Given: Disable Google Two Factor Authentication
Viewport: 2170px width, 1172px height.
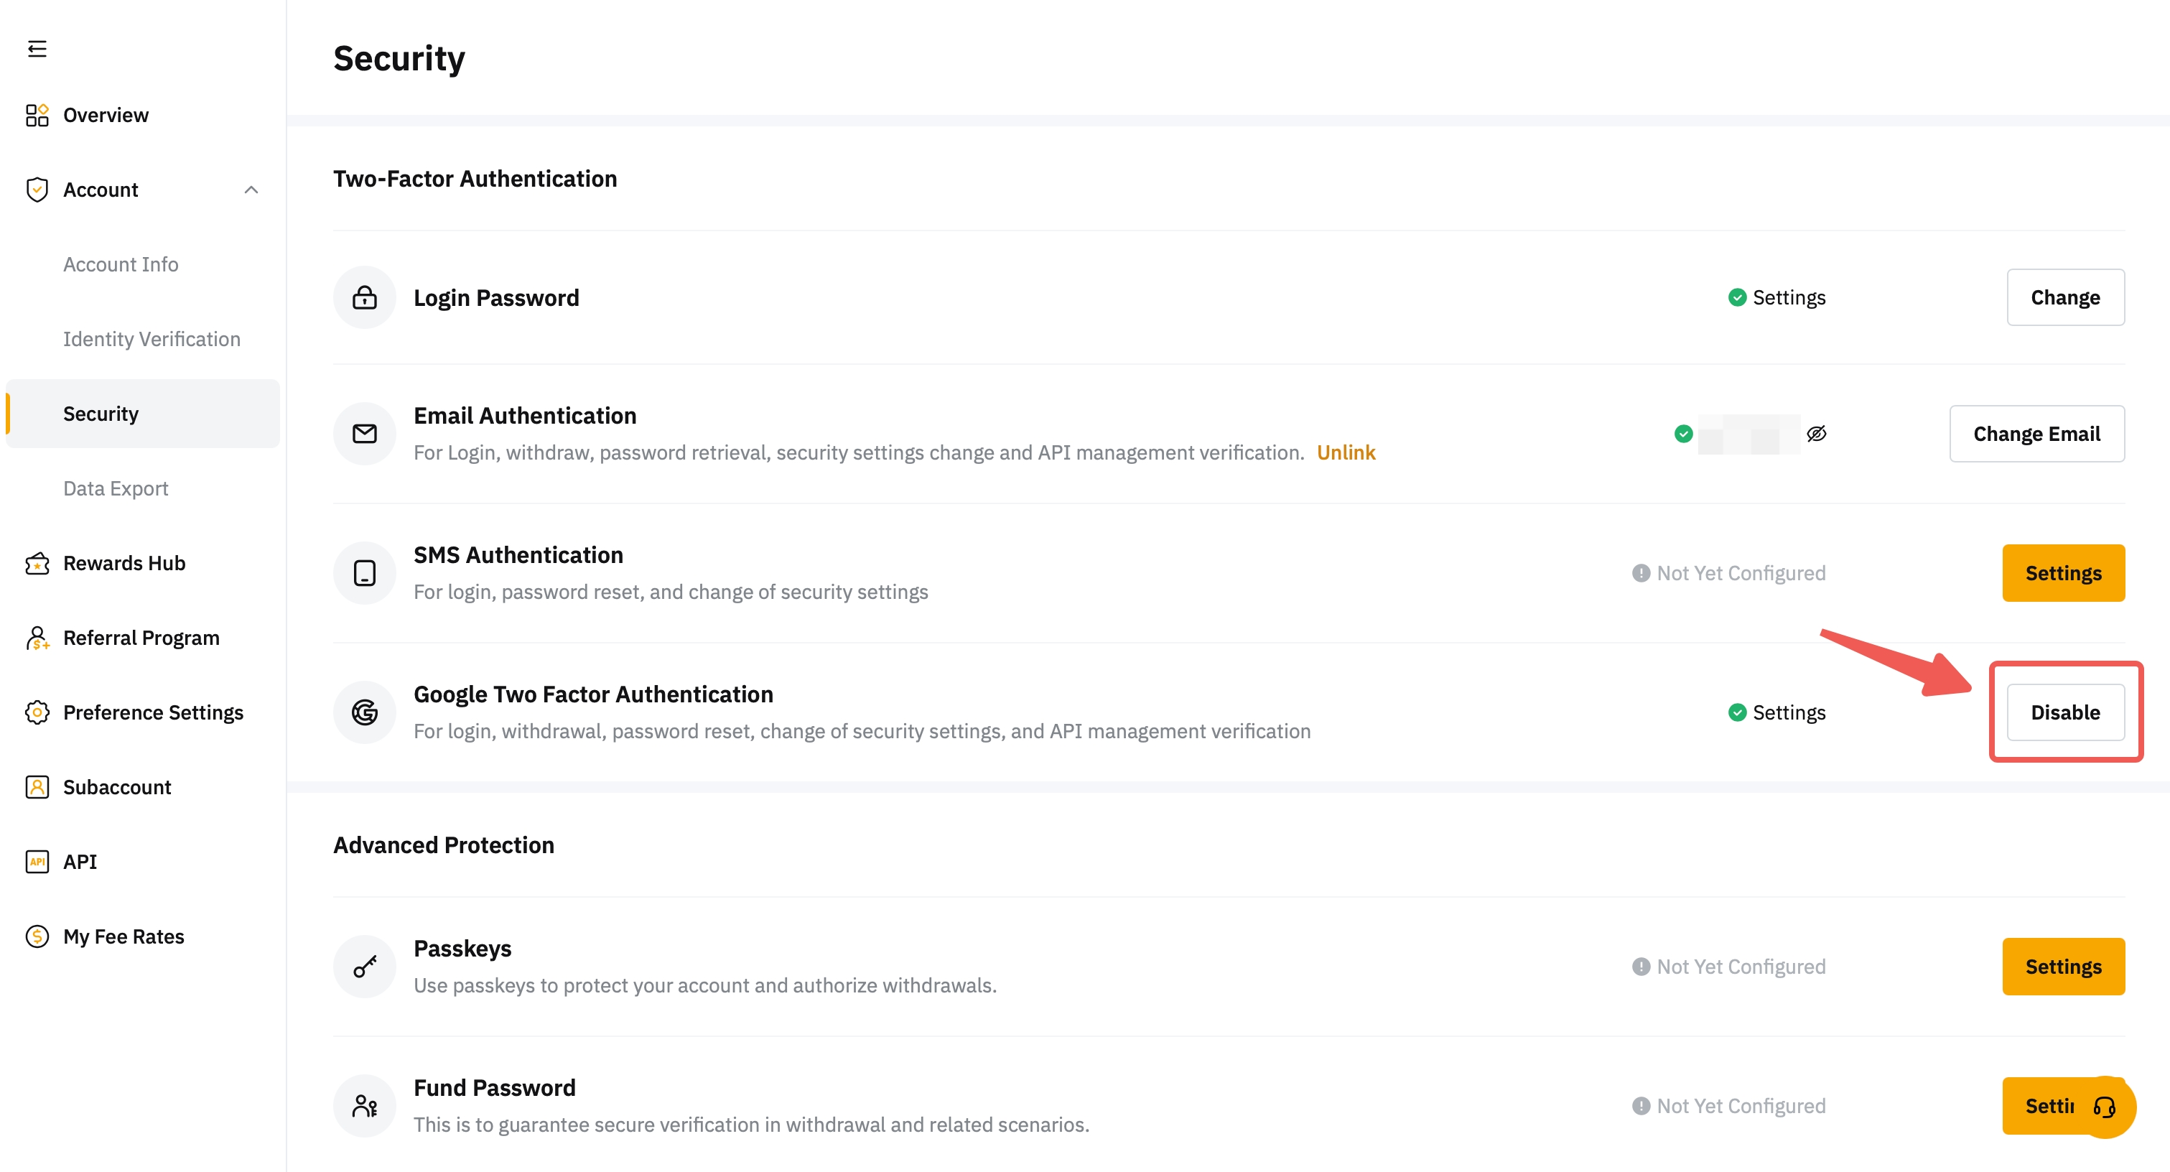Looking at the screenshot, I should point(2064,712).
